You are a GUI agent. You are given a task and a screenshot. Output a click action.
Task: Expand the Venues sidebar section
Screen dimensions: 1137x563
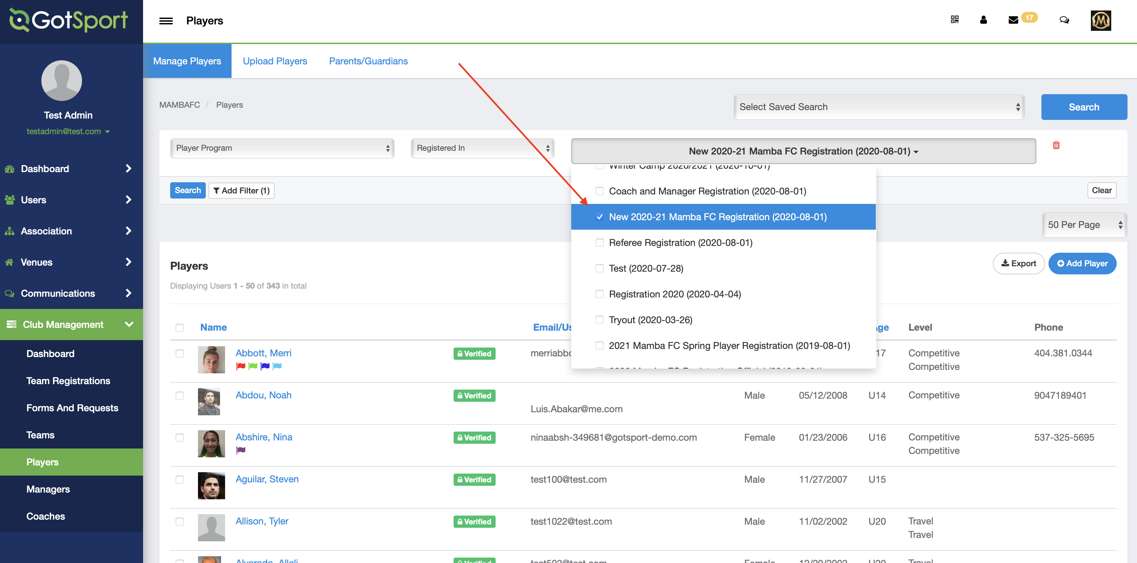click(72, 262)
